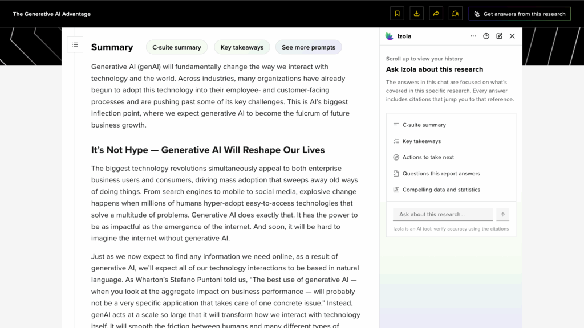Image resolution: width=584 pixels, height=328 pixels.
Task: Close the Izola panel
Action: coord(512,36)
